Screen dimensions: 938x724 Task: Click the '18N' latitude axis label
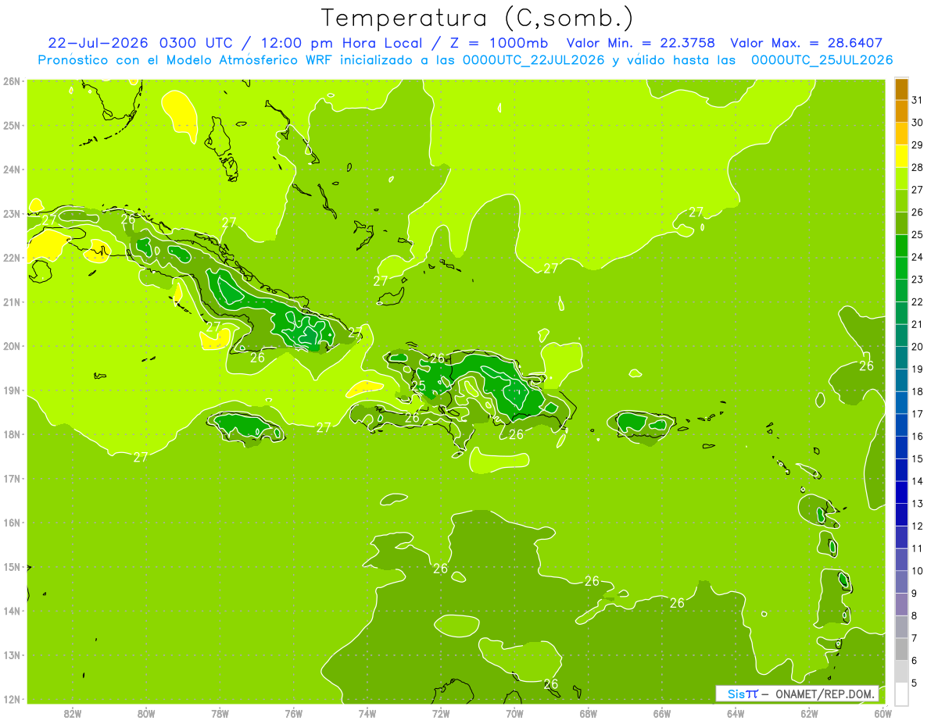click(x=12, y=433)
